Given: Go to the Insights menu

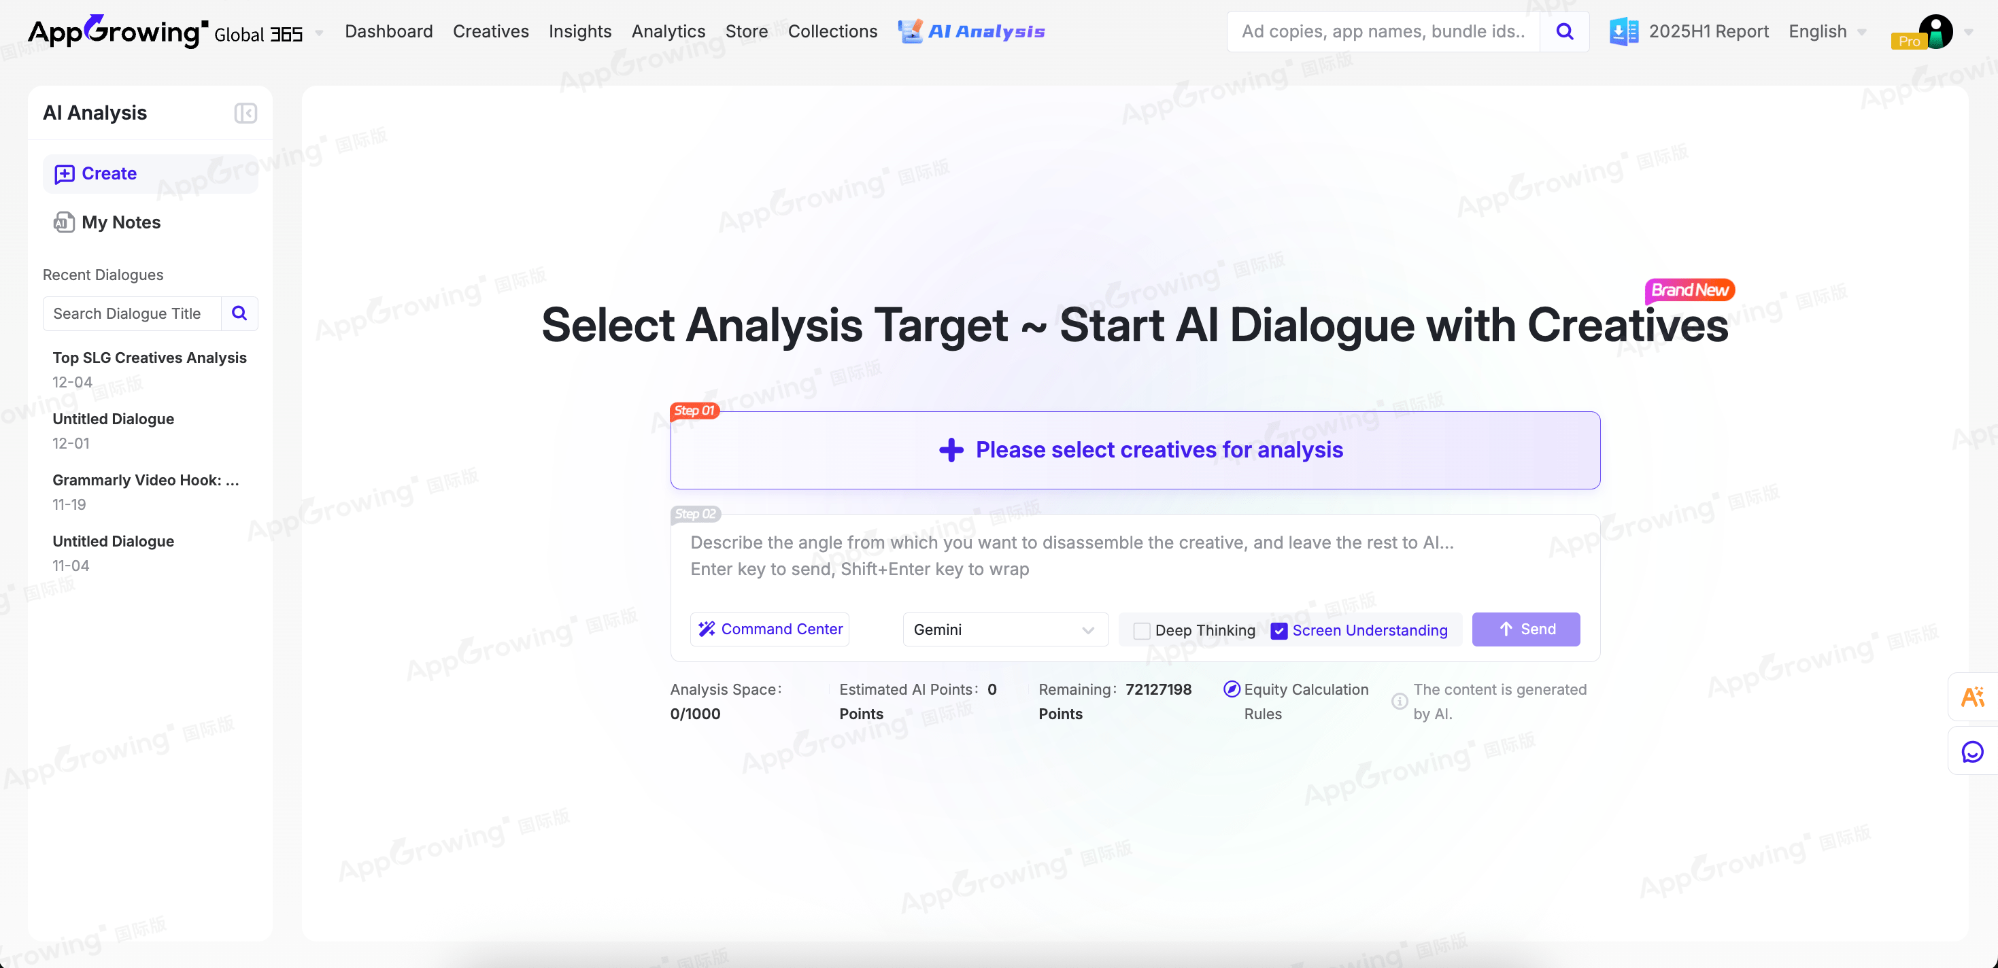Looking at the screenshot, I should (579, 32).
